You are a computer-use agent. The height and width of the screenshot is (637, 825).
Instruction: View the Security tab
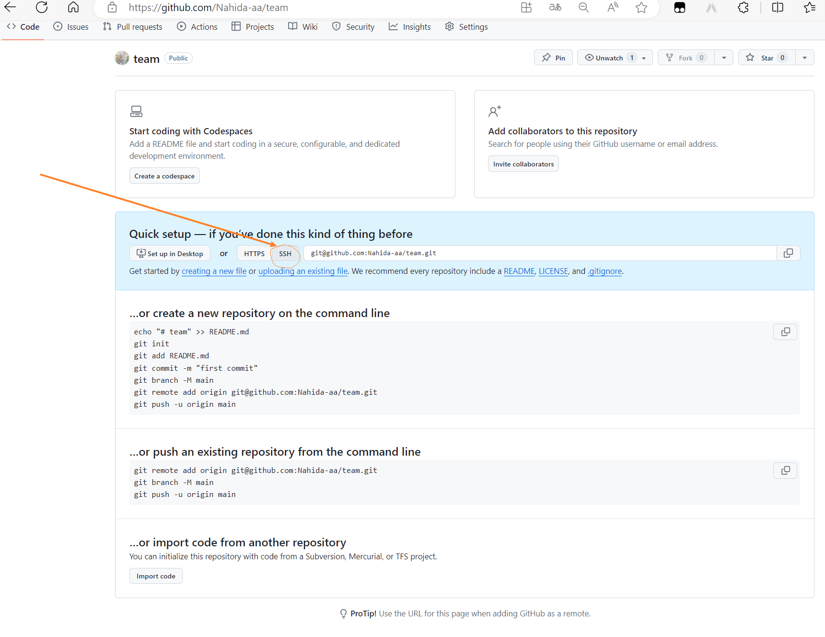[353, 27]
